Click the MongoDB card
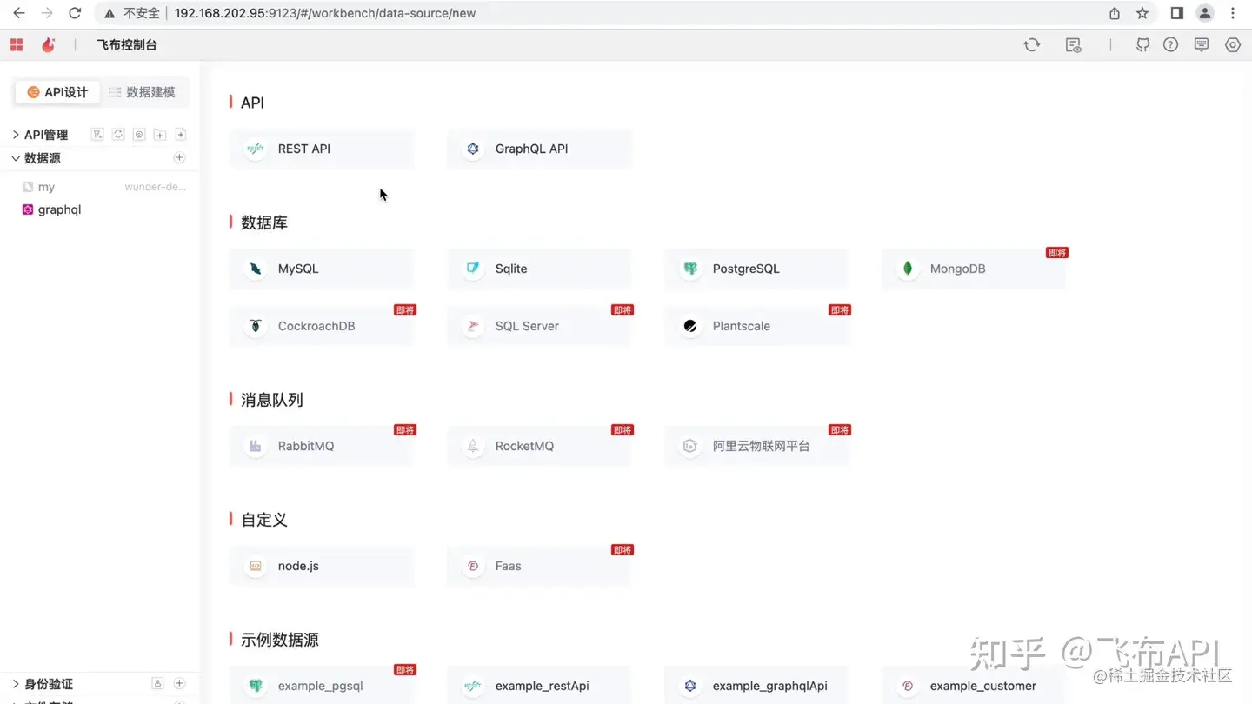This screenshot has height=704, width=1252. point(974,269)
